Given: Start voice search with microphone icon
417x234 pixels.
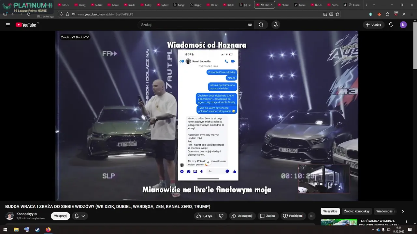Looking at the screenshot, I should tap(276, 25).
